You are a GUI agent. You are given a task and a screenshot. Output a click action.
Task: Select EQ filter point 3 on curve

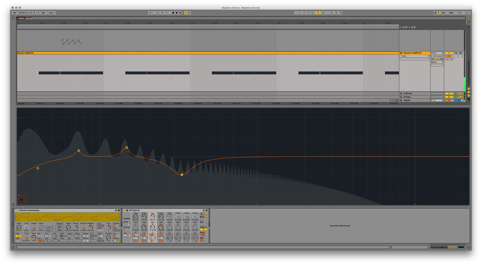point(182,175)
